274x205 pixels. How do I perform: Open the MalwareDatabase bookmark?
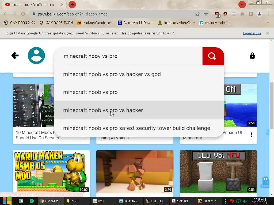point(95,23)
